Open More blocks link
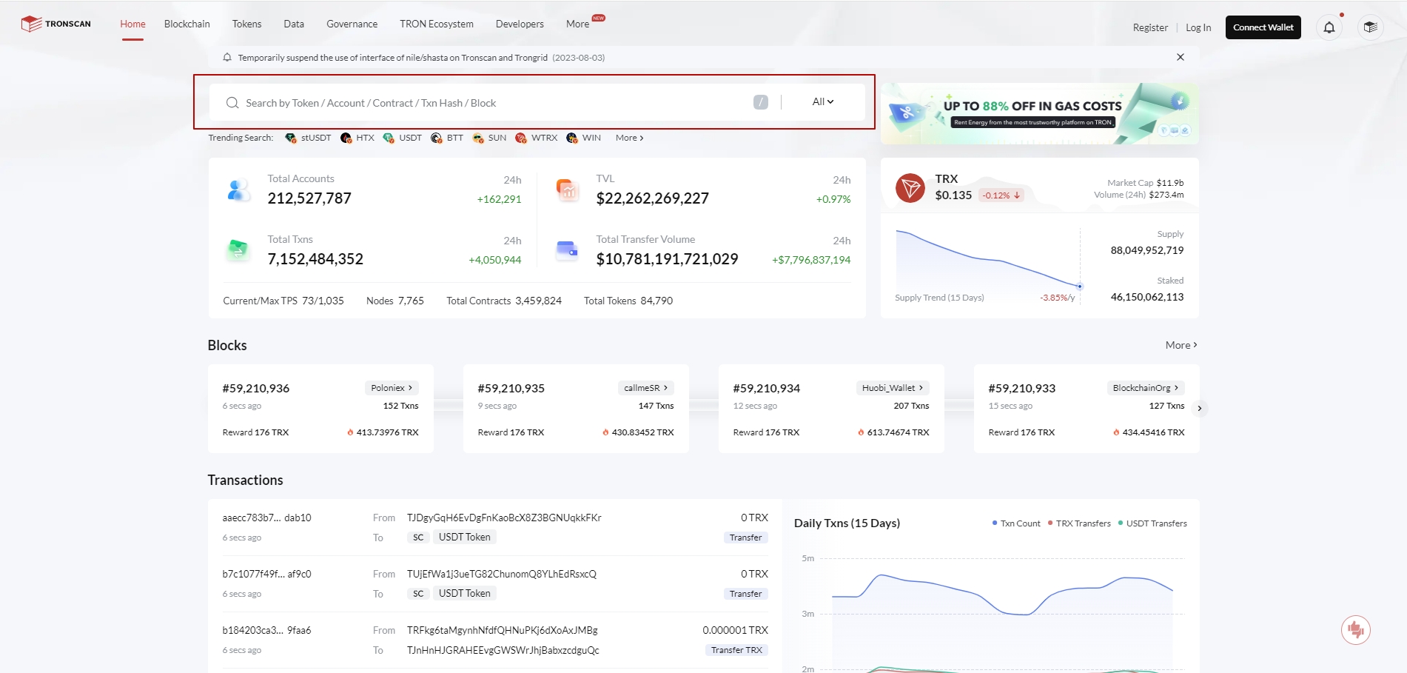The image size is (1407, 673). [1181, 345]
